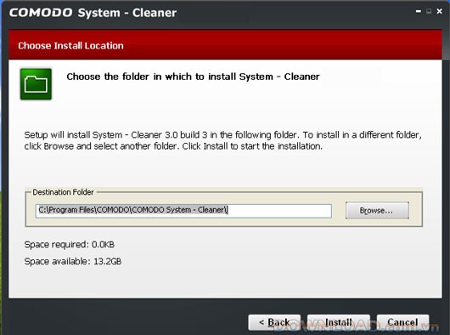Image resolution: width=450 pixels, height=335 pixels.
Task: Click the green folder icon
Action: pos(36,84)
